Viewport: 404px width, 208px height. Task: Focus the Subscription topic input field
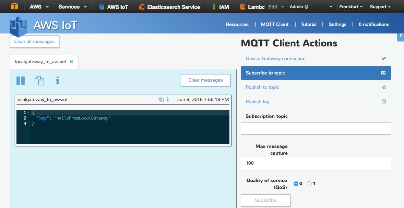point(316,129)
